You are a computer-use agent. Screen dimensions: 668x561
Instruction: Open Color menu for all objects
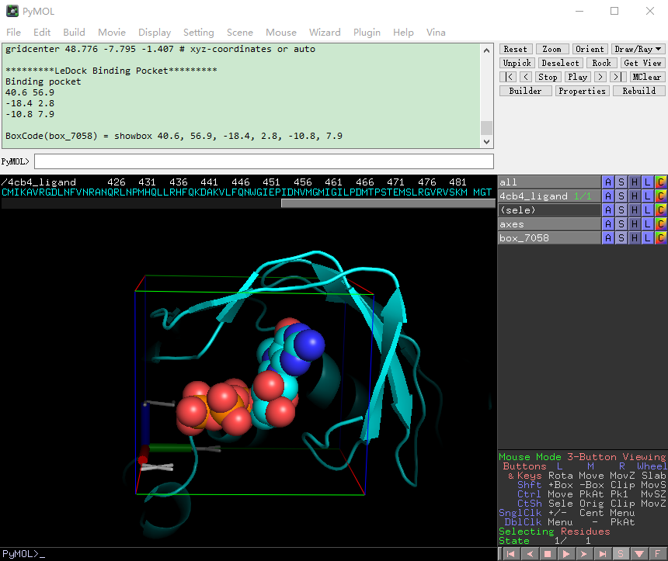tap(660, 182)
